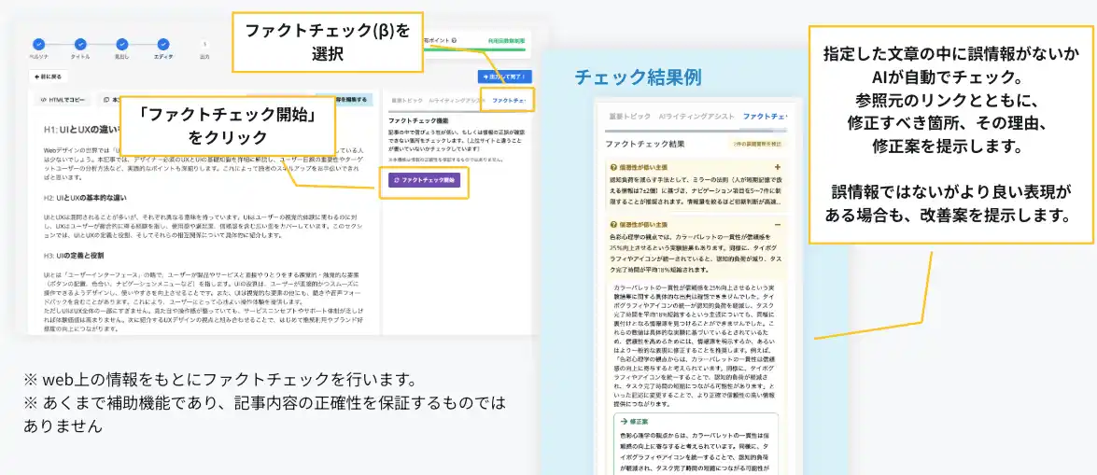Expand first 信憑性が低い主張 item with plus icon
1097x475 pixels.
point(777,167)
